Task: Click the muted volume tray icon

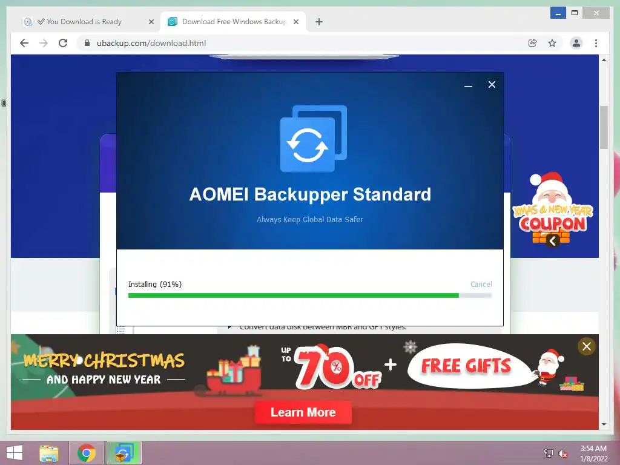Action: 562,453
